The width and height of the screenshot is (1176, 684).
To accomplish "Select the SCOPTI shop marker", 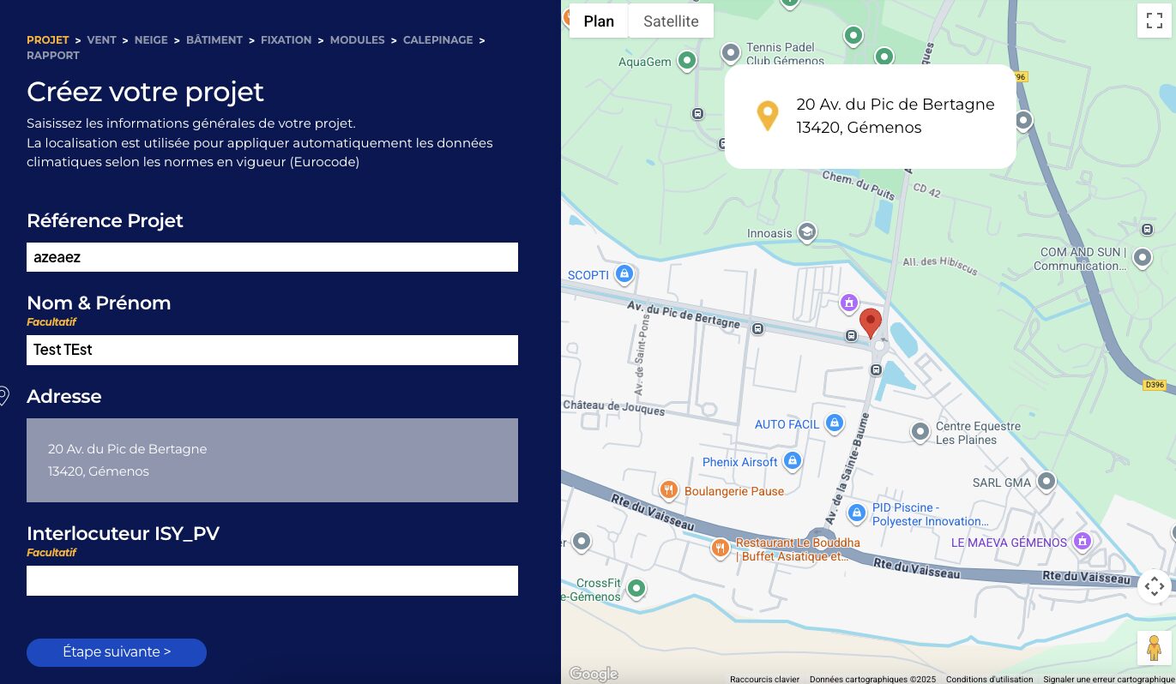I will 624,274.
